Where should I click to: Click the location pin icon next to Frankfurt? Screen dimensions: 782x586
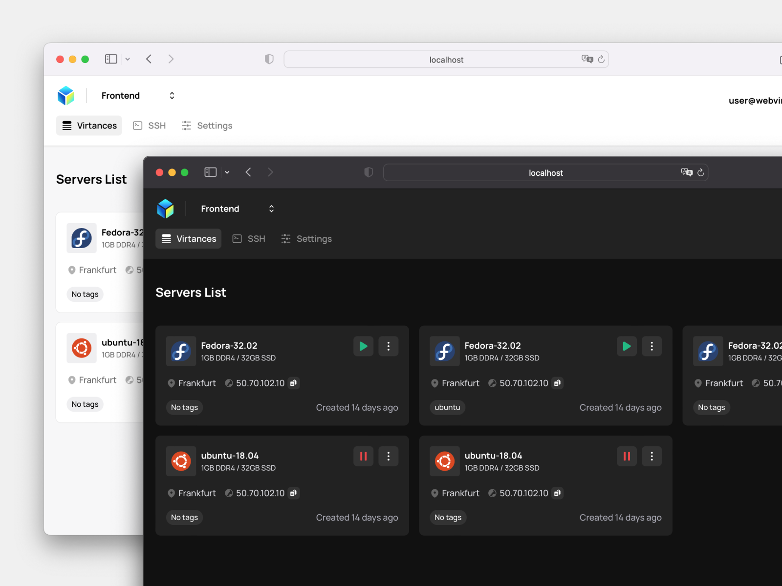click(171, 383)
